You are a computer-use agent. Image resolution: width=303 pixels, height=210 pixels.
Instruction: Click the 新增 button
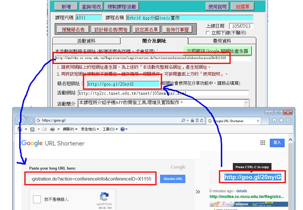tap(66, 7)
